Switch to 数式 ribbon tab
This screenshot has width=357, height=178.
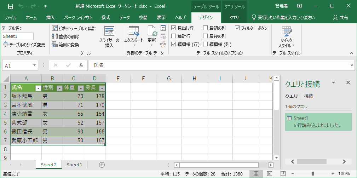point(106,18)
